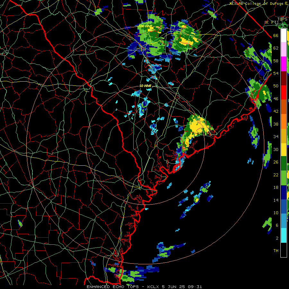289x289 pixels.
Task: Select the 10 legend value
Action: tap(276, 213)
